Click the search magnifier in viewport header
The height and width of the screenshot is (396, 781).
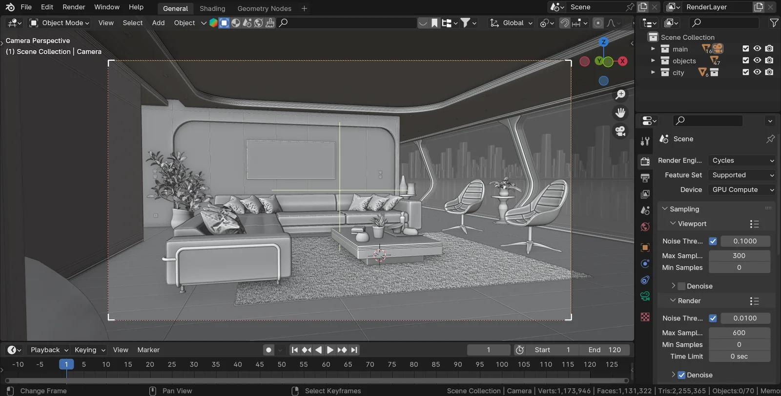pyautogui.click(x=283, y=23)
